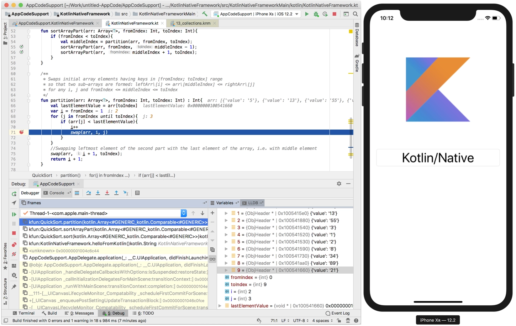
Task: Expand variable 5 with value '2'
Action: 226,242
